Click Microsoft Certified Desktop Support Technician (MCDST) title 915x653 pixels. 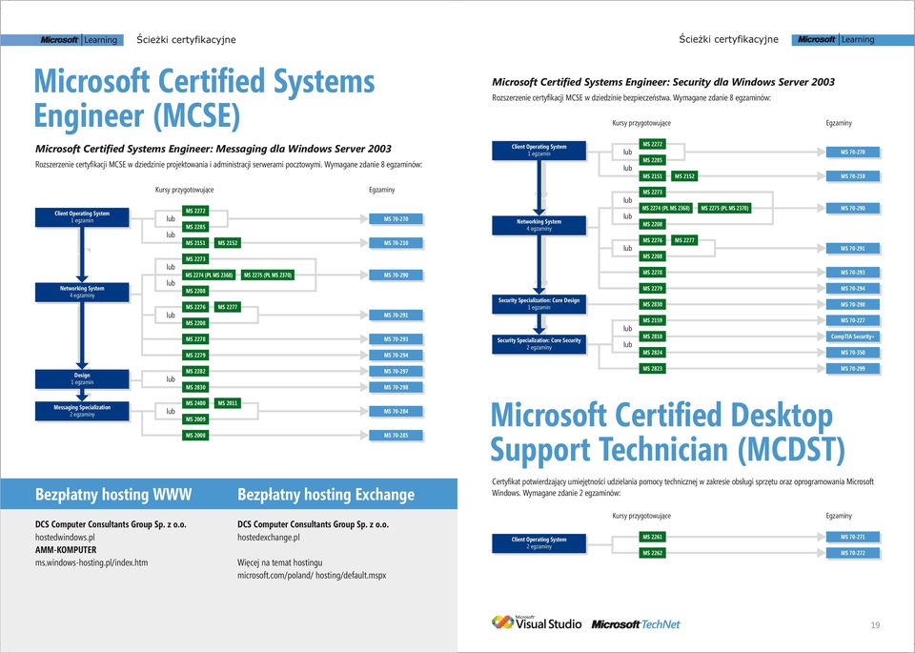[667, 433]
